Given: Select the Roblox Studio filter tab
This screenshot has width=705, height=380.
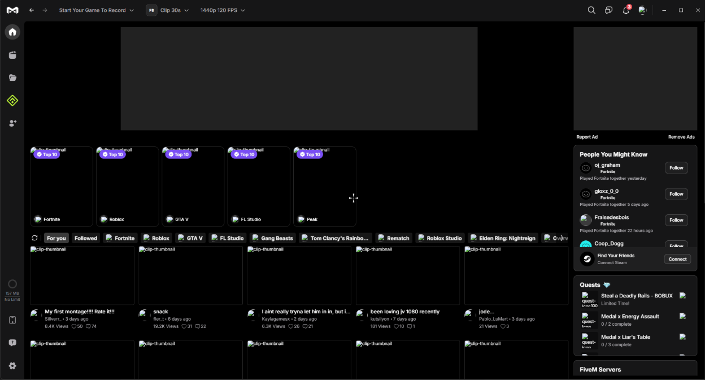Looking at the screenshot, I should click(440, 238).
